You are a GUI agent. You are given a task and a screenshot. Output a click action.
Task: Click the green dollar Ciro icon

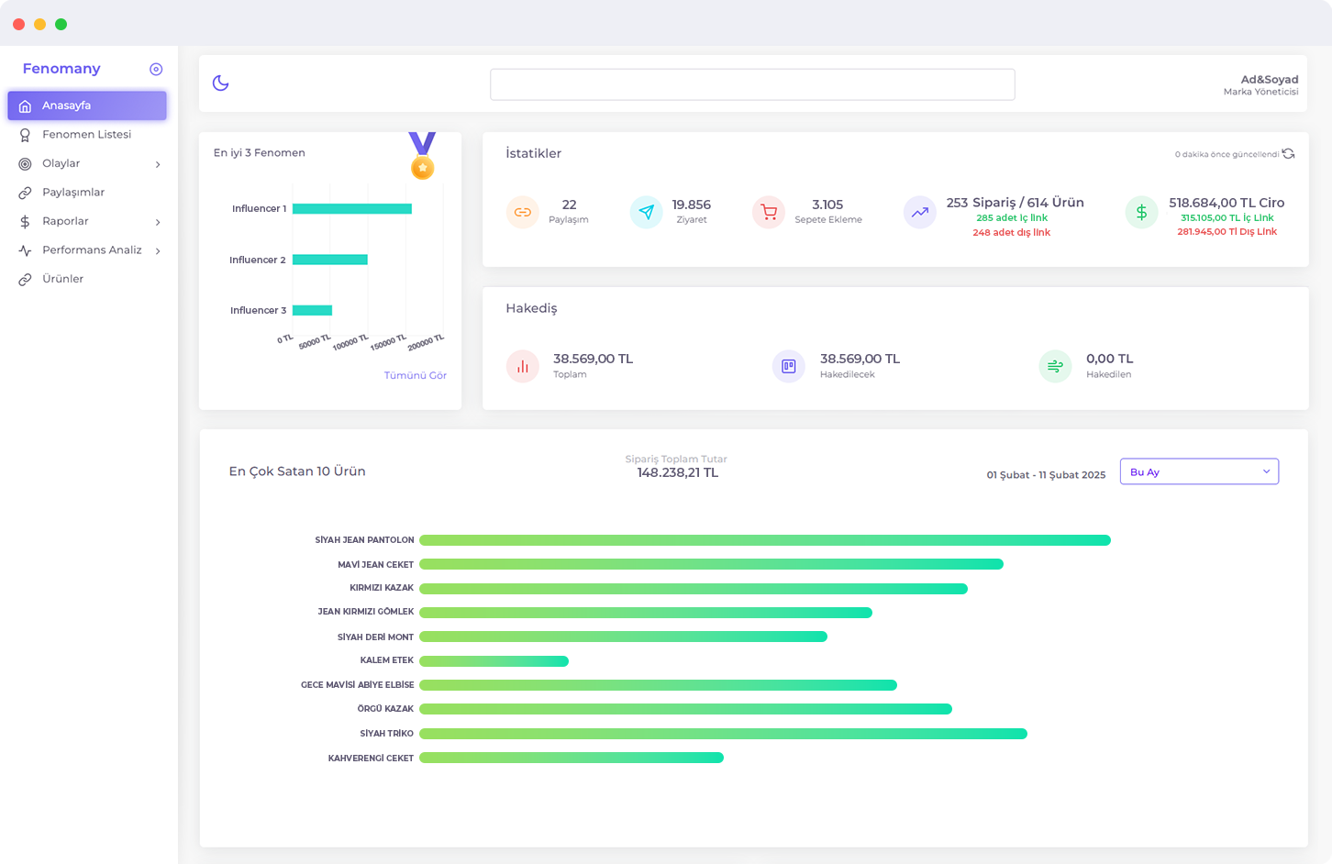click(x=1141, y=213)
